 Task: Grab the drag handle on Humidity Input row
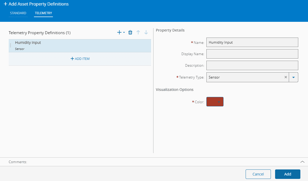[x=11, y=45]
